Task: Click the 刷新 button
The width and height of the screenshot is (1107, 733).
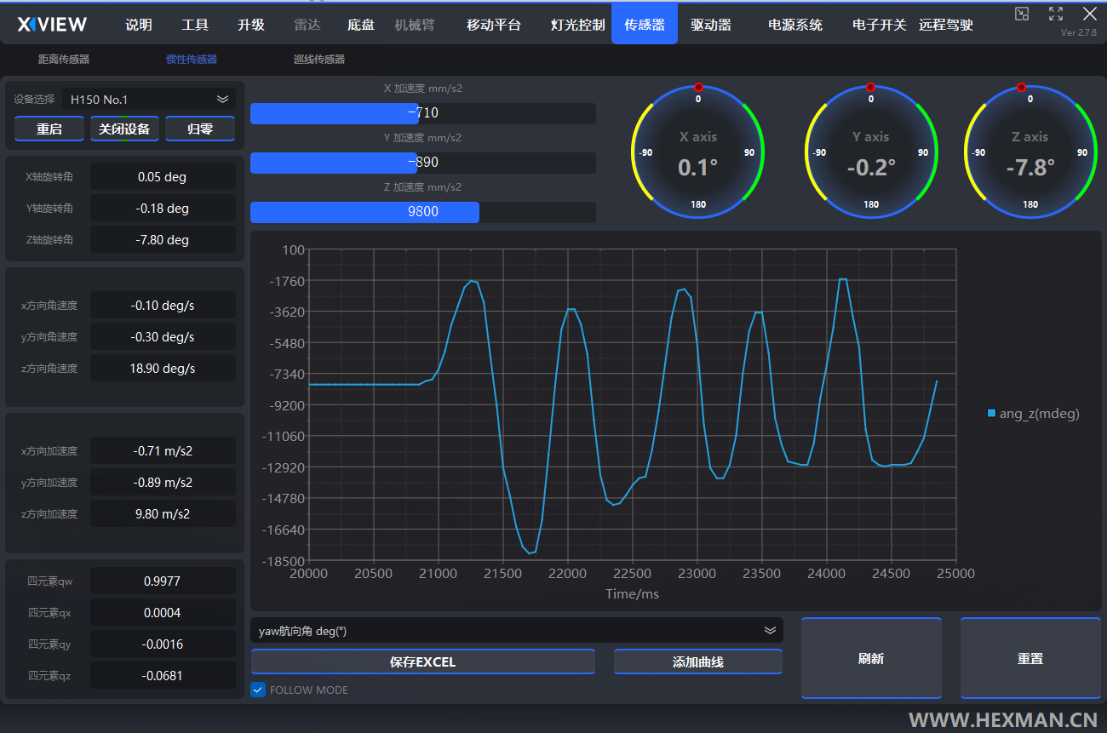Action: 871,658
